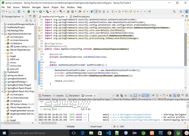
Task: Collapse the objectInjectionAutowired project
Action: point(2,34)
